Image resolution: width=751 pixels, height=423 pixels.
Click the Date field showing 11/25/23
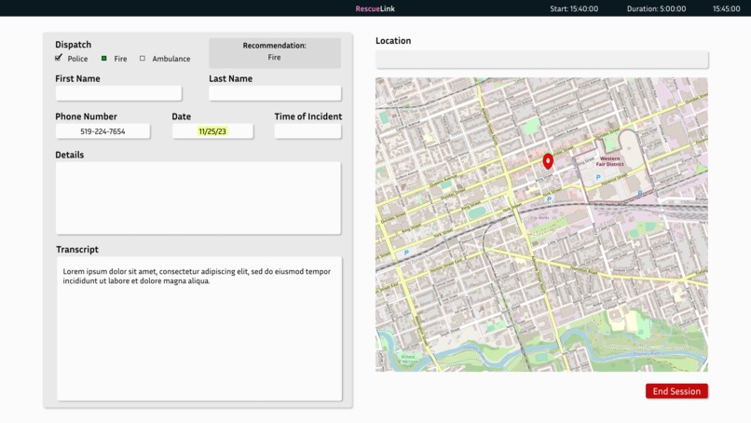[212, 131]
